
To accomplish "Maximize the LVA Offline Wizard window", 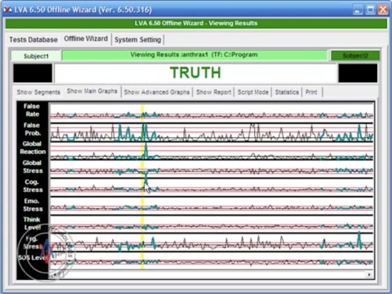I will (370, 9).
